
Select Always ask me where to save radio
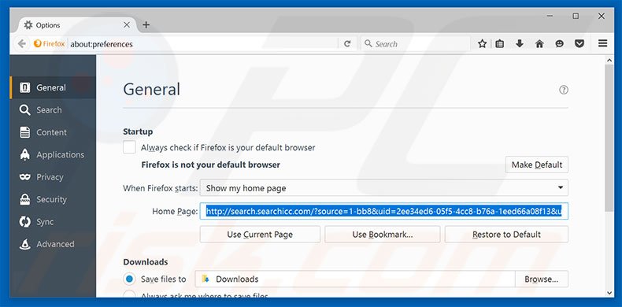(129, 294)
